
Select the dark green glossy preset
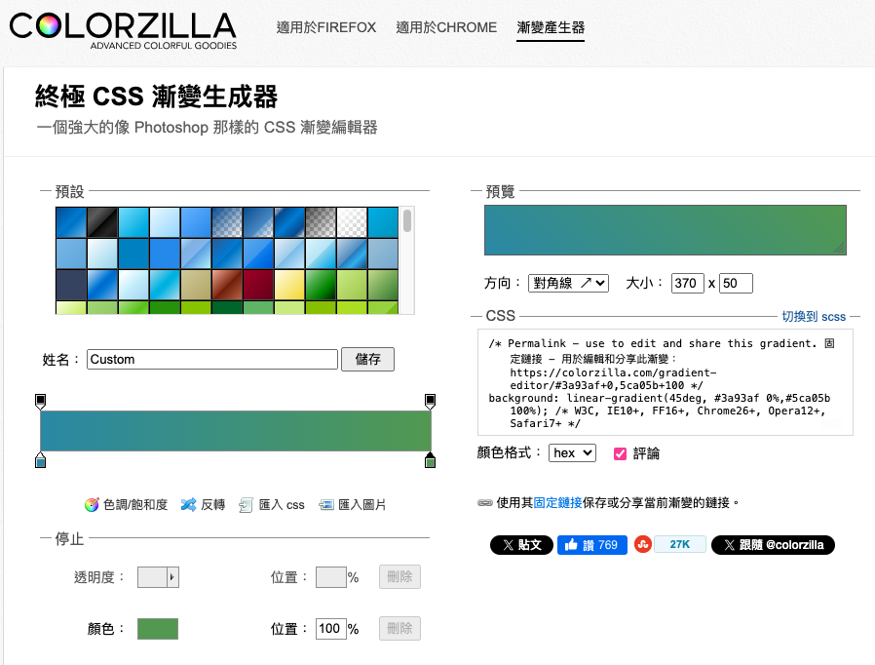(x=321, y=285)
